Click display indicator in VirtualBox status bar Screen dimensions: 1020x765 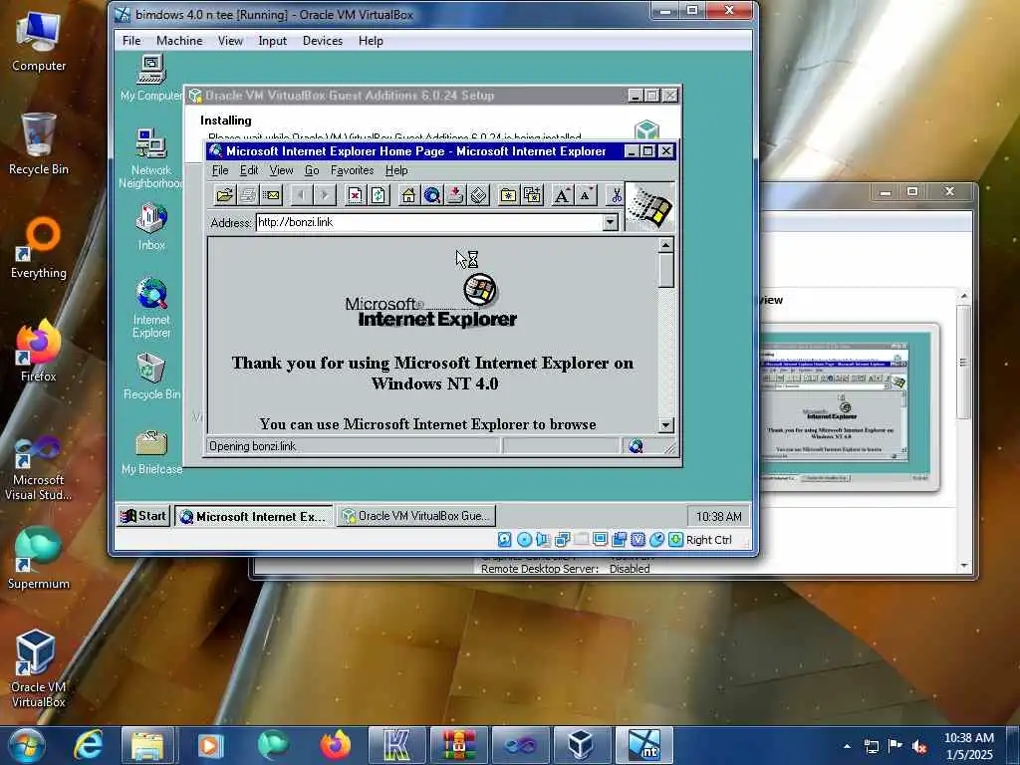pos(600,539)
